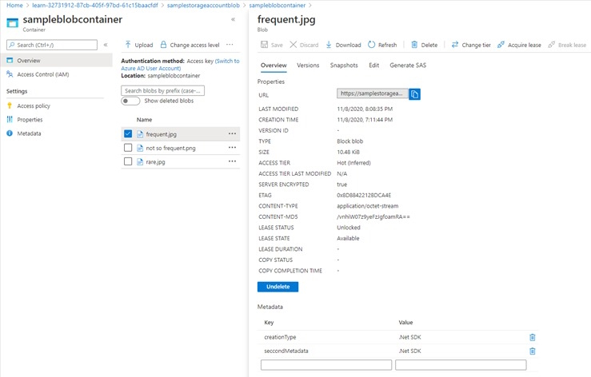The height and width of the screenshot is (377, 591).
Task: Click the file icon next to rare.jpg
Action: 140,161
